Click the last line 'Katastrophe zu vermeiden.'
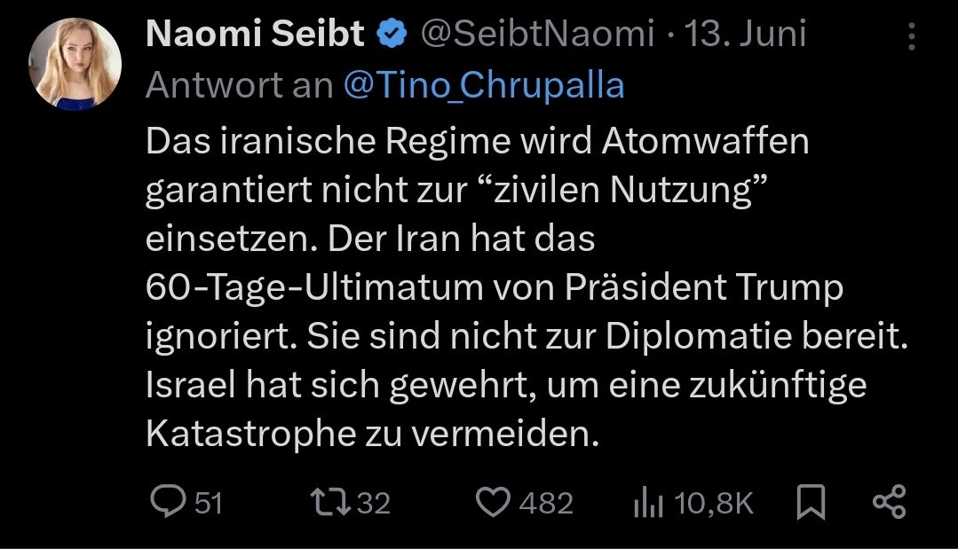The width and height of the screenshot is (958, 549). [x=368, y=434]
